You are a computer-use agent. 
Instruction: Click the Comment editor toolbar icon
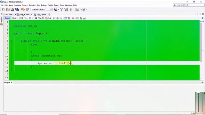point(81,18)
